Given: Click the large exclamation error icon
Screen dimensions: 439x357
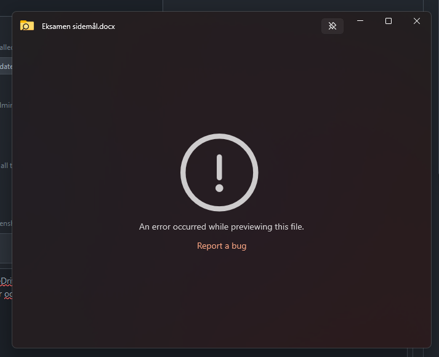Looking at the screenshot, I should (219, 172).
